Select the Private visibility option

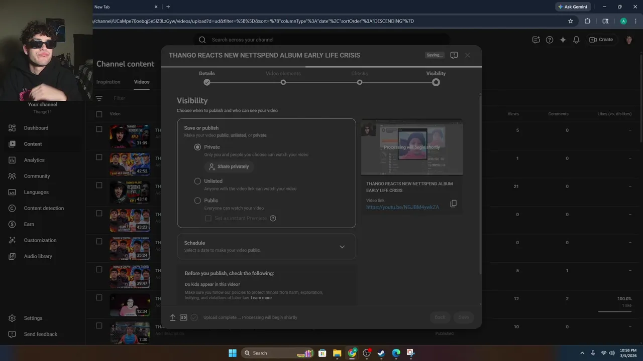click(197, 147)
